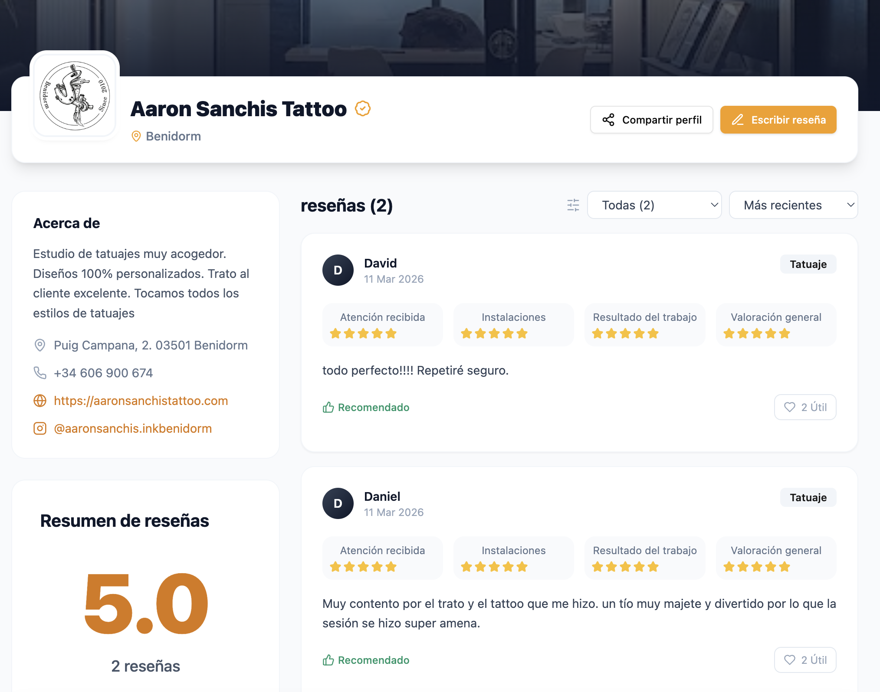The width and height of the screenshot is (880, 692).
Task: Click the verified badge next to studio name
Action: click(x=363, y=108)
